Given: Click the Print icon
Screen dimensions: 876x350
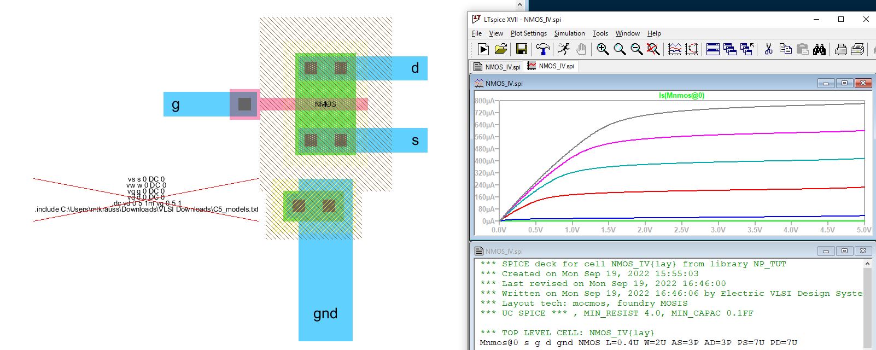Looking at the screenshot, I should click(840, 49).
